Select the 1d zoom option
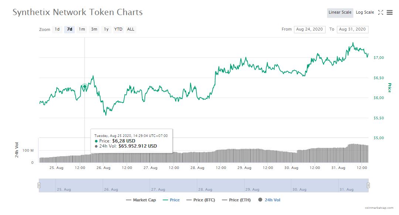The image size is (399, 215). pyautogui.click(x=57, y=29)
